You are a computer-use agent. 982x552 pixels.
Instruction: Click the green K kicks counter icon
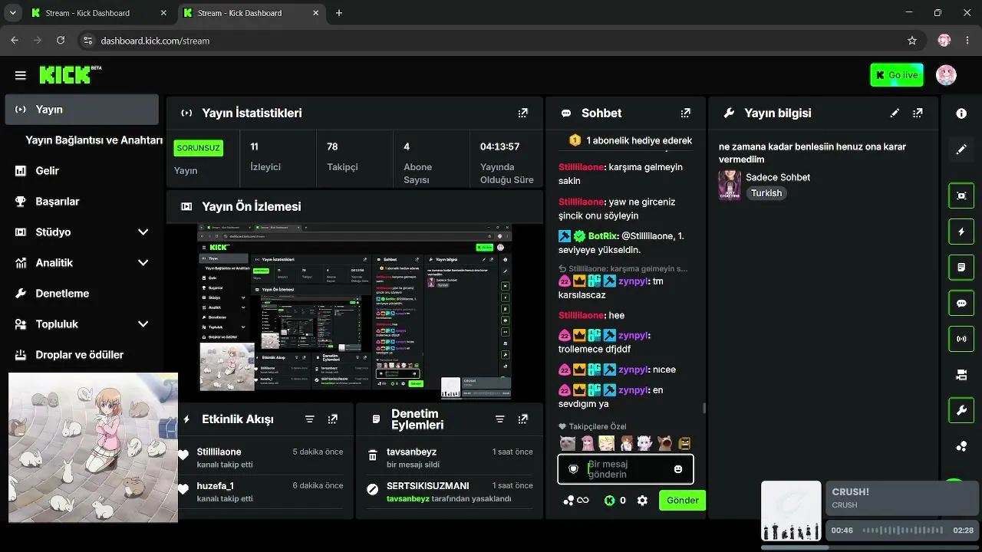point(609,501)
